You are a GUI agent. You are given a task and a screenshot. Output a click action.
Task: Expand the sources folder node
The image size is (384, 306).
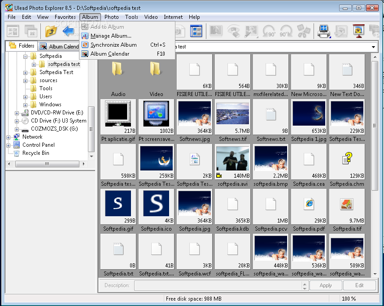25,81
